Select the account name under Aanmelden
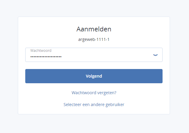 94,39
